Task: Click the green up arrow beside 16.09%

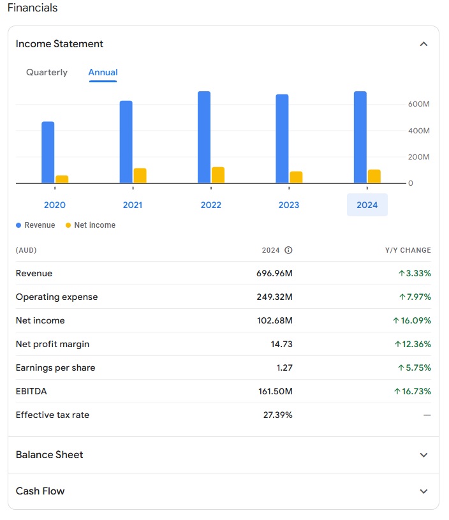Action: 396,321
